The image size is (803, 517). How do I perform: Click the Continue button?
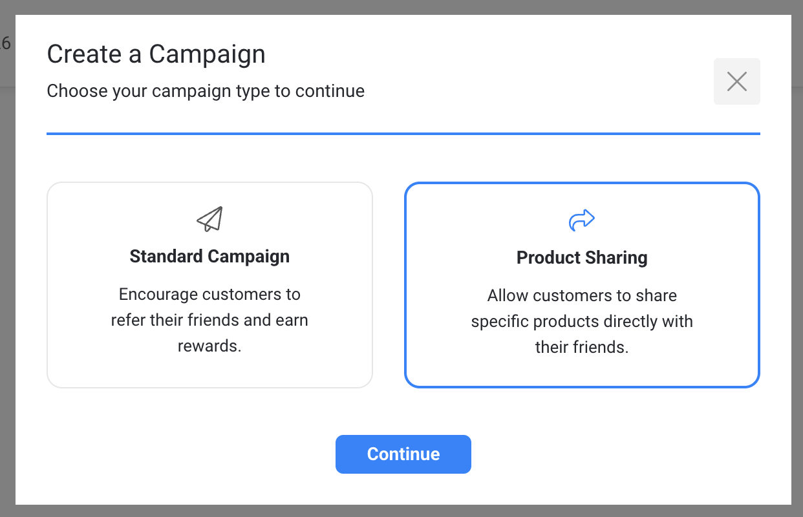(403, 454)
